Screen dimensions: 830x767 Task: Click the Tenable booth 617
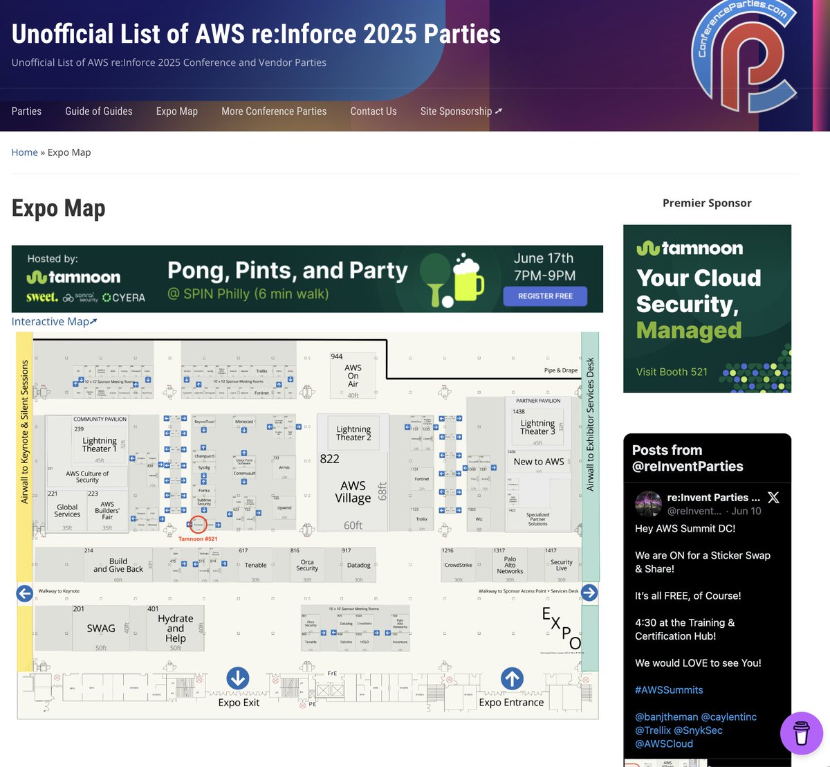255,566
